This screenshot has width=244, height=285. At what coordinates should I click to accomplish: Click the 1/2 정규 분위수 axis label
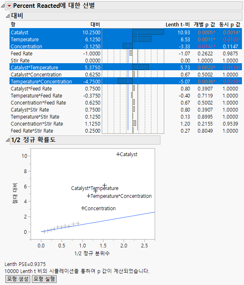pos(92,253)
